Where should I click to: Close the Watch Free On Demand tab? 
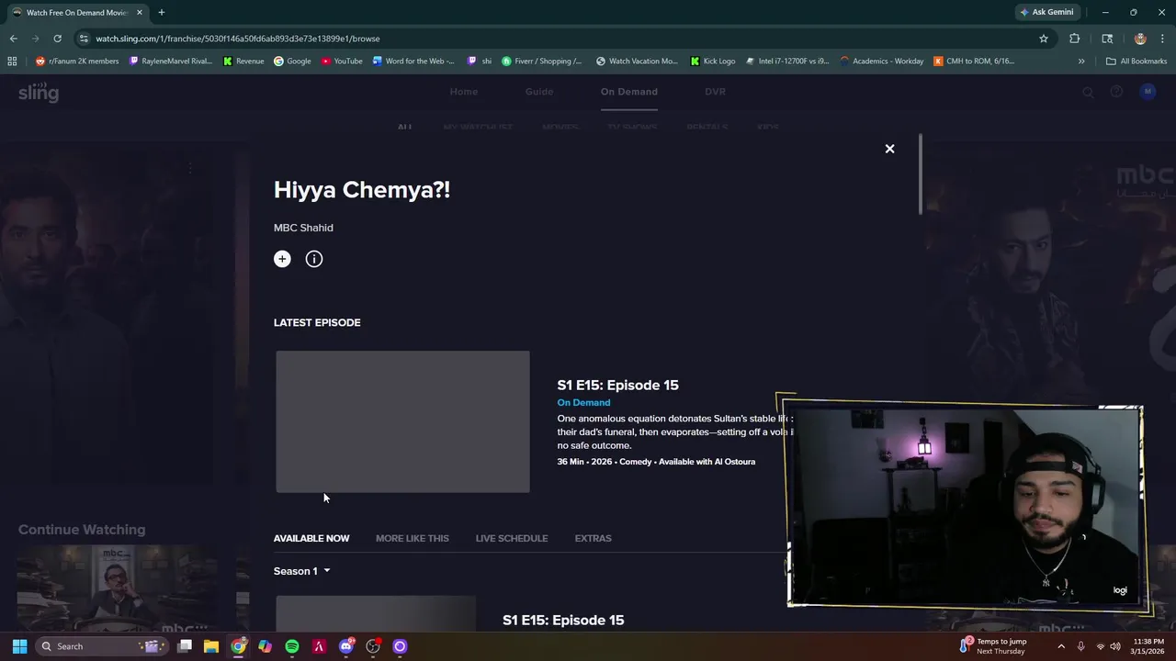(140, 13)
